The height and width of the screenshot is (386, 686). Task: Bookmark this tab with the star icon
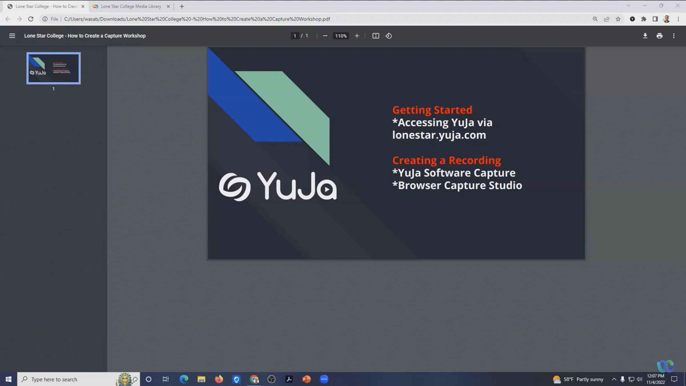(618, 19)
